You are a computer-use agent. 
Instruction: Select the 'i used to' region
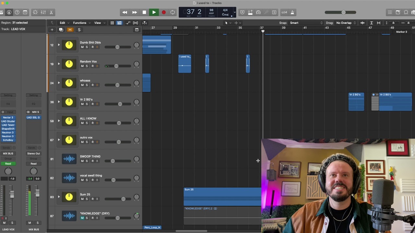[x=185, y=64]
